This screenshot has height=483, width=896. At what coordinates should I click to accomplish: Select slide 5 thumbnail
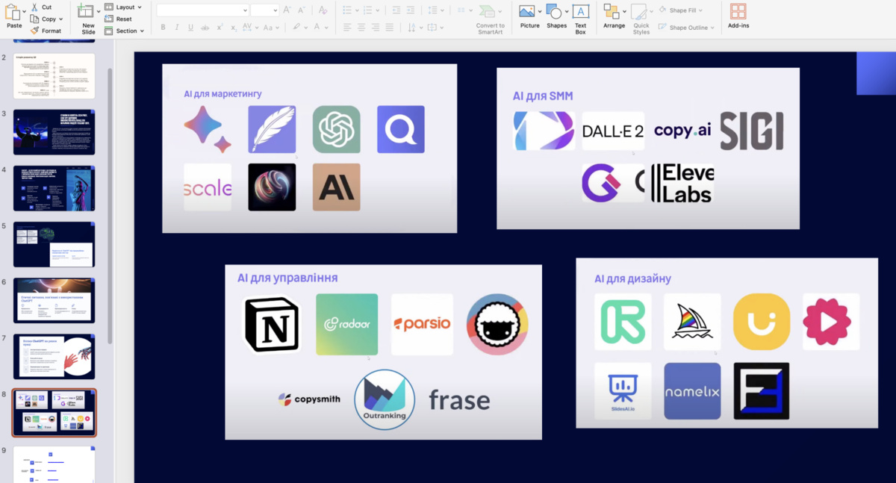coord(54,244)
